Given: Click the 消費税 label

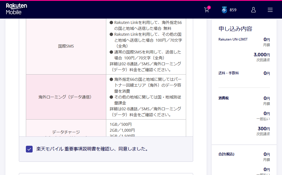Looking at the screenshot, I should [x=224, y=98].
